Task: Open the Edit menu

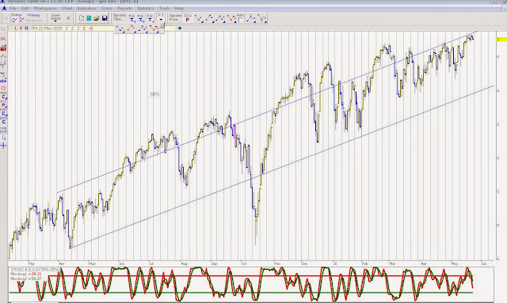Action: tap(25, 8)
